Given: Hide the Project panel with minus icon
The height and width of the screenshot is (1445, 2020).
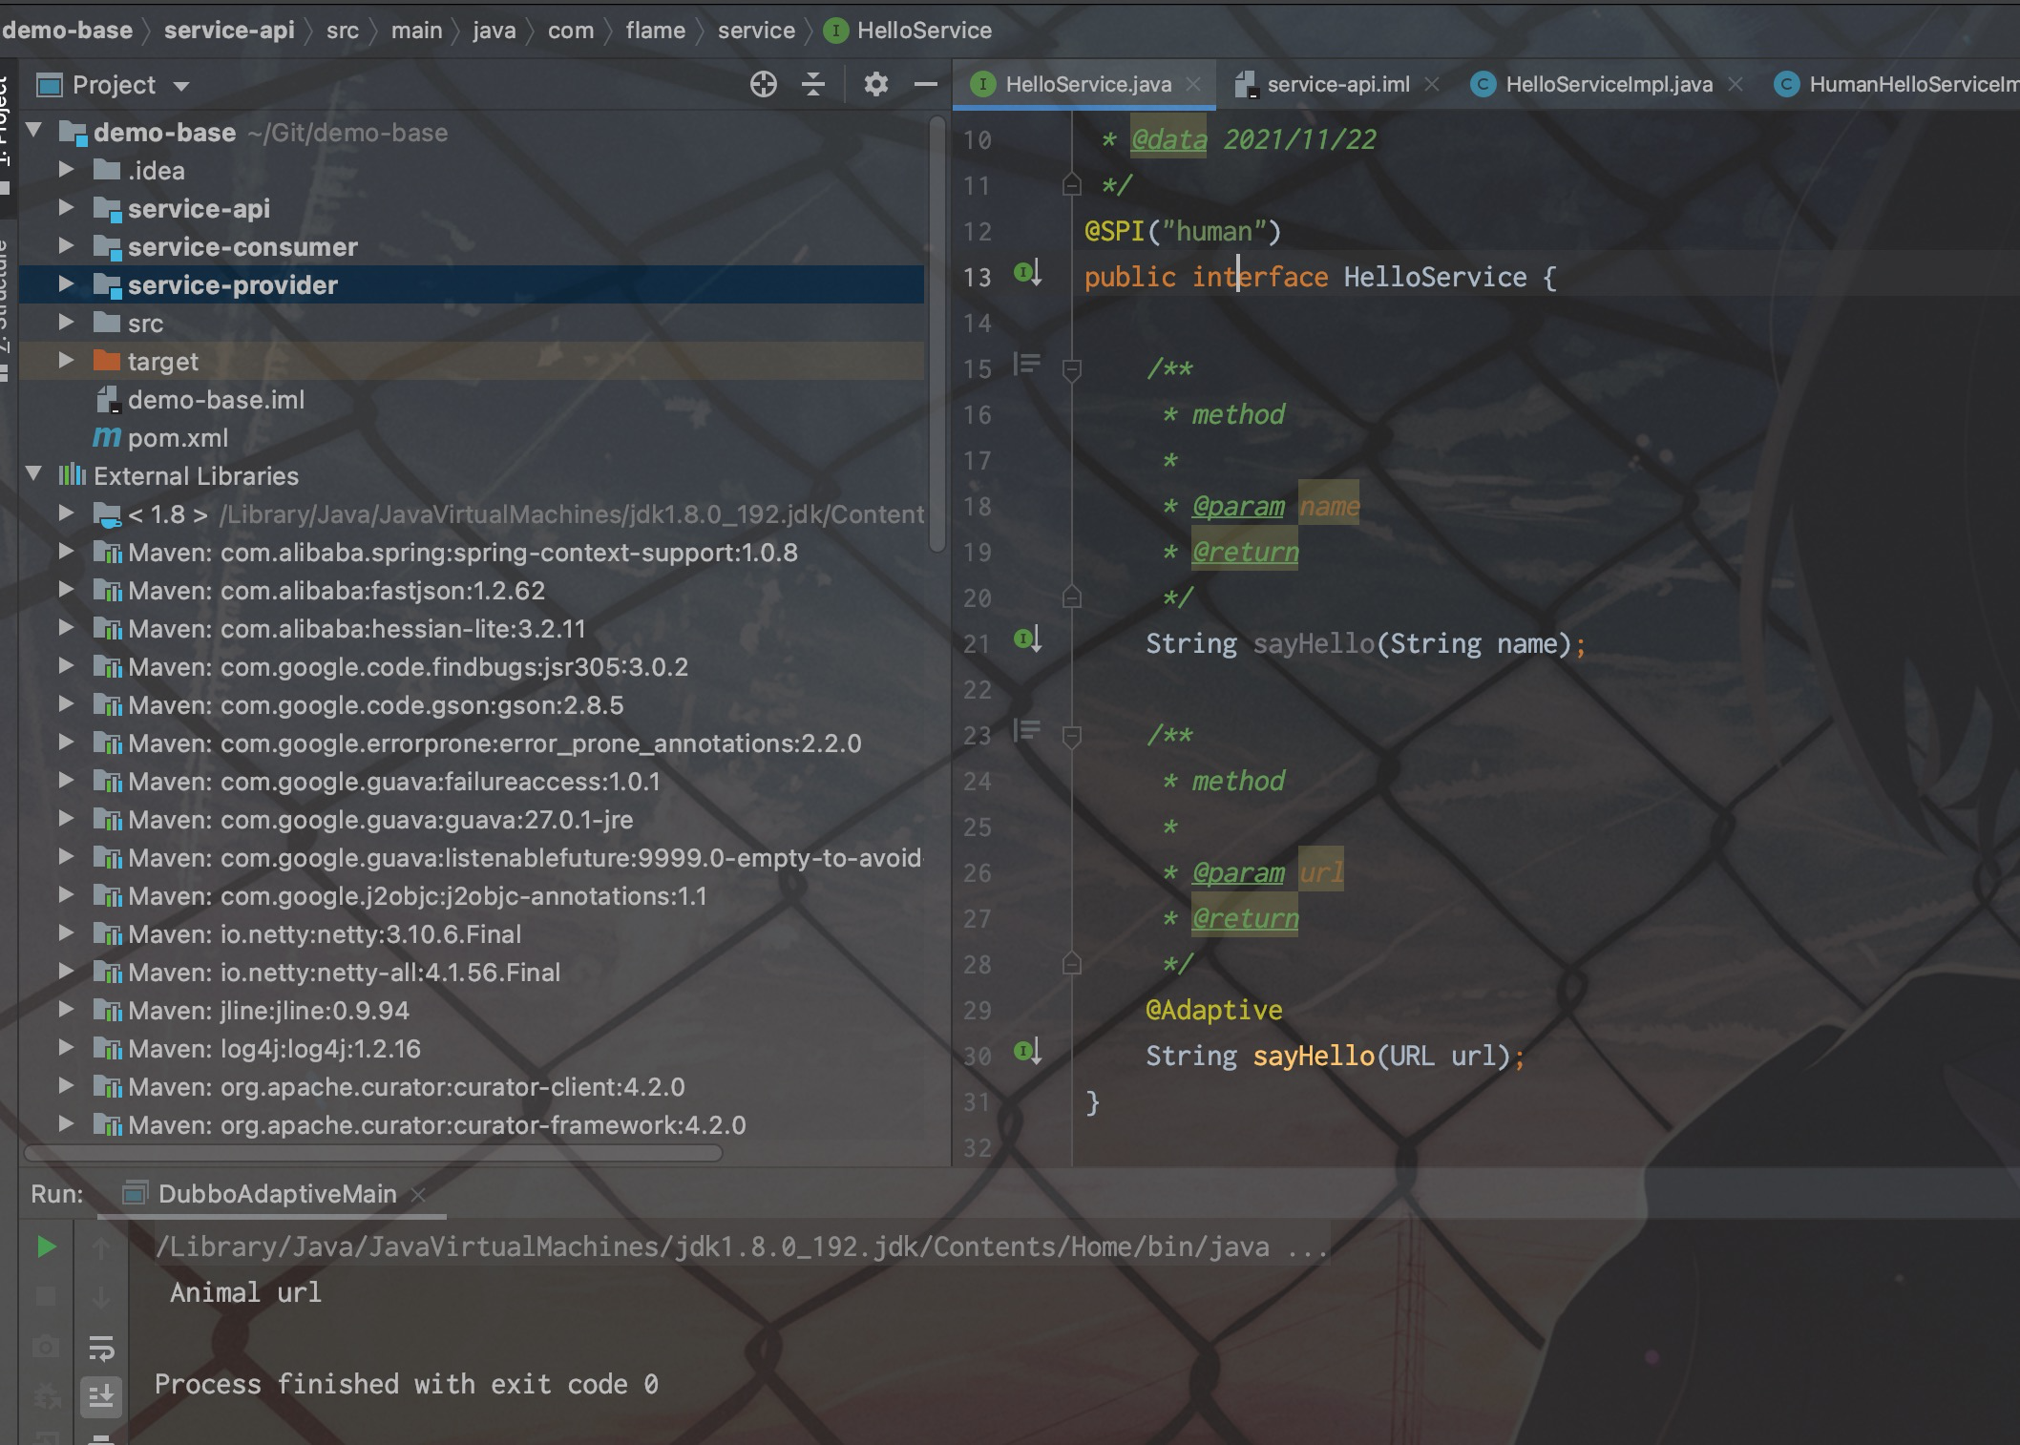Looking at the screenshot, I should point(925,85).
